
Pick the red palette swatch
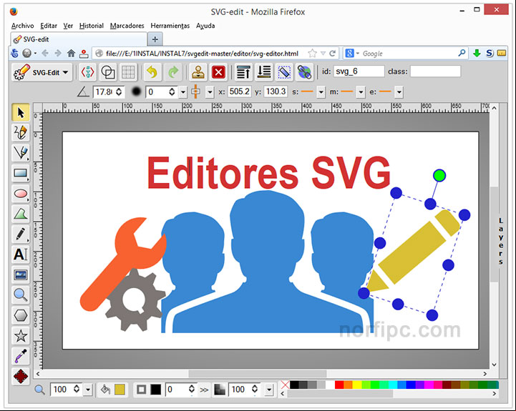coord(339,385)
